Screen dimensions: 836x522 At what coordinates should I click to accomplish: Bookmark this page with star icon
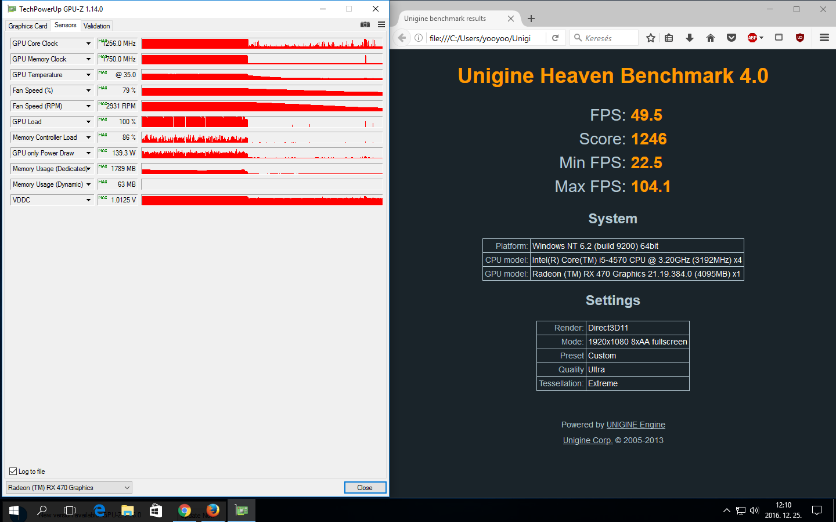point(651,38)
